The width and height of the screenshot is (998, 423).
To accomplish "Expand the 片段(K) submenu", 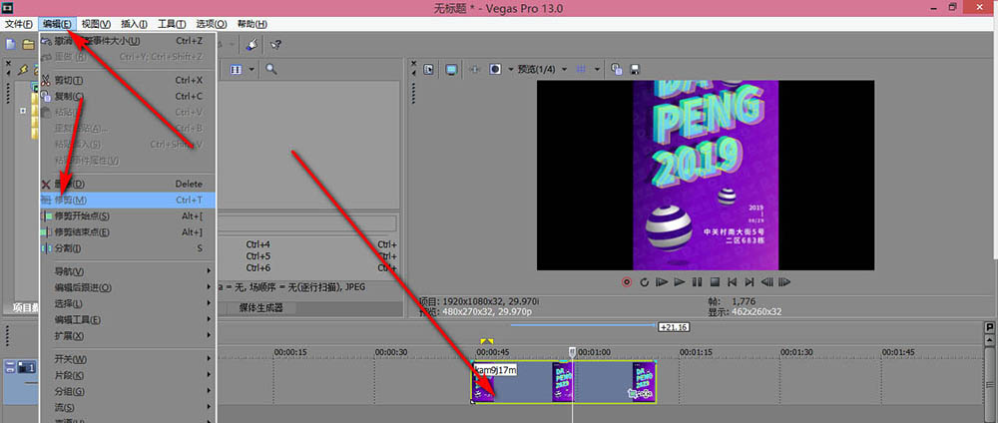I will pyautogui.click(x=128, y=375).
